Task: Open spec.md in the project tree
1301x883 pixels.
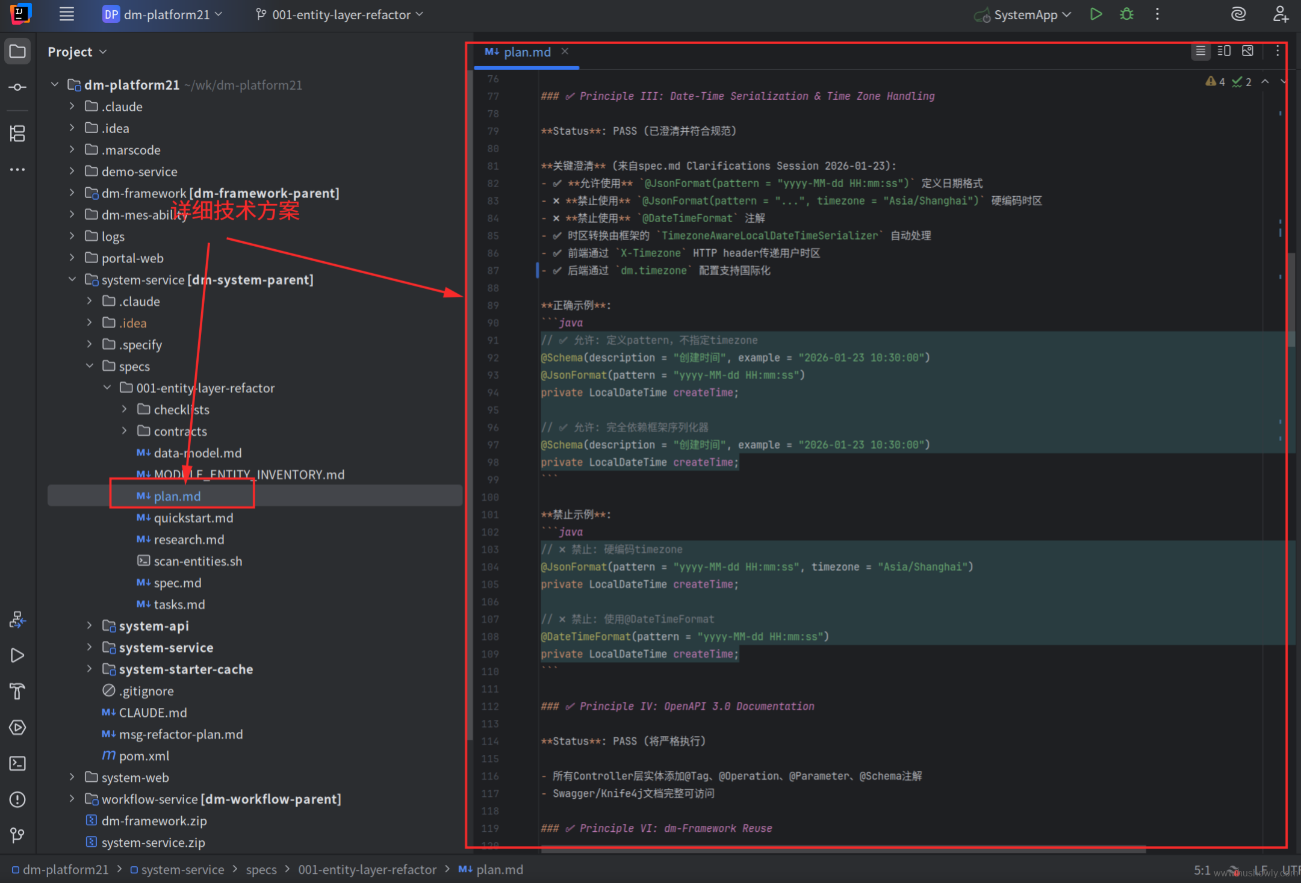Action: pos(177,583)
